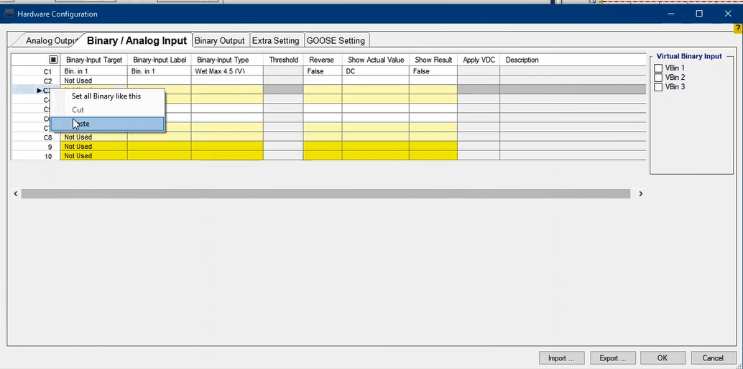Open the GOOSE Setting tab
743x369 pixels.
point(336,41)
